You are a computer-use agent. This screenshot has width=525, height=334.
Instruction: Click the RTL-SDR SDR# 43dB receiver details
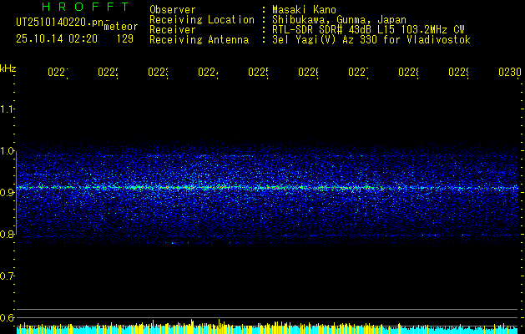pyautogui.click(x=368, y=30)
